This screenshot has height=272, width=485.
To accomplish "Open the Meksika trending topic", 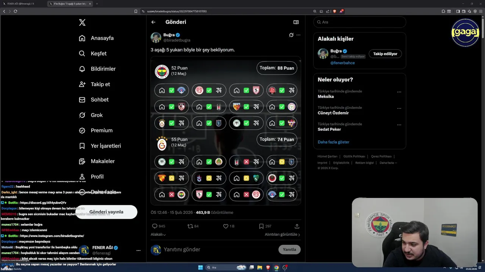I will (x=326, y=97).
